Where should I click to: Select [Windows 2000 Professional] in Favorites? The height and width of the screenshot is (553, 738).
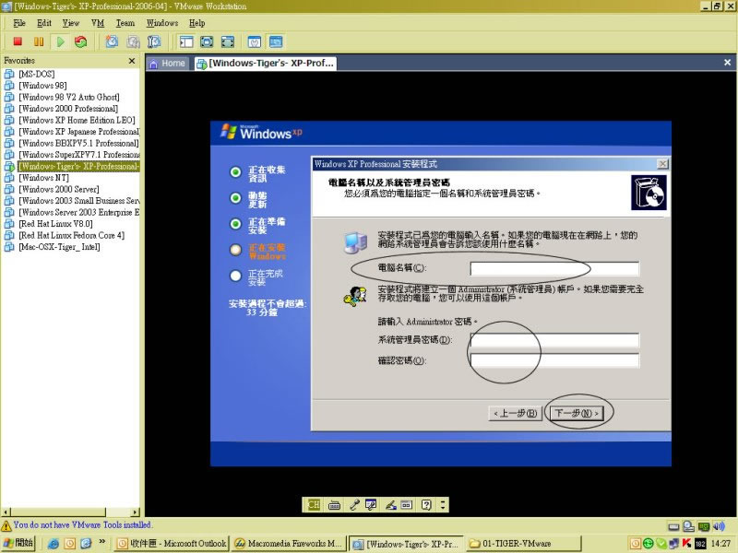pos(68,109)
